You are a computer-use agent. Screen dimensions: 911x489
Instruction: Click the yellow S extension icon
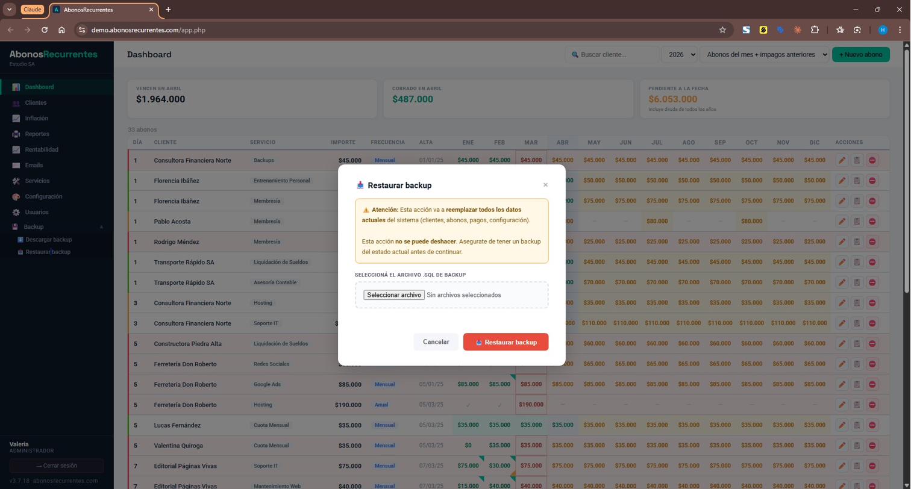[x=763, y=30]
